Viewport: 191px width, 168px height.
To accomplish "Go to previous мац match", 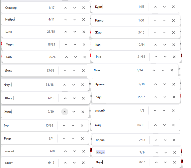I will click(x=155, y=125).
